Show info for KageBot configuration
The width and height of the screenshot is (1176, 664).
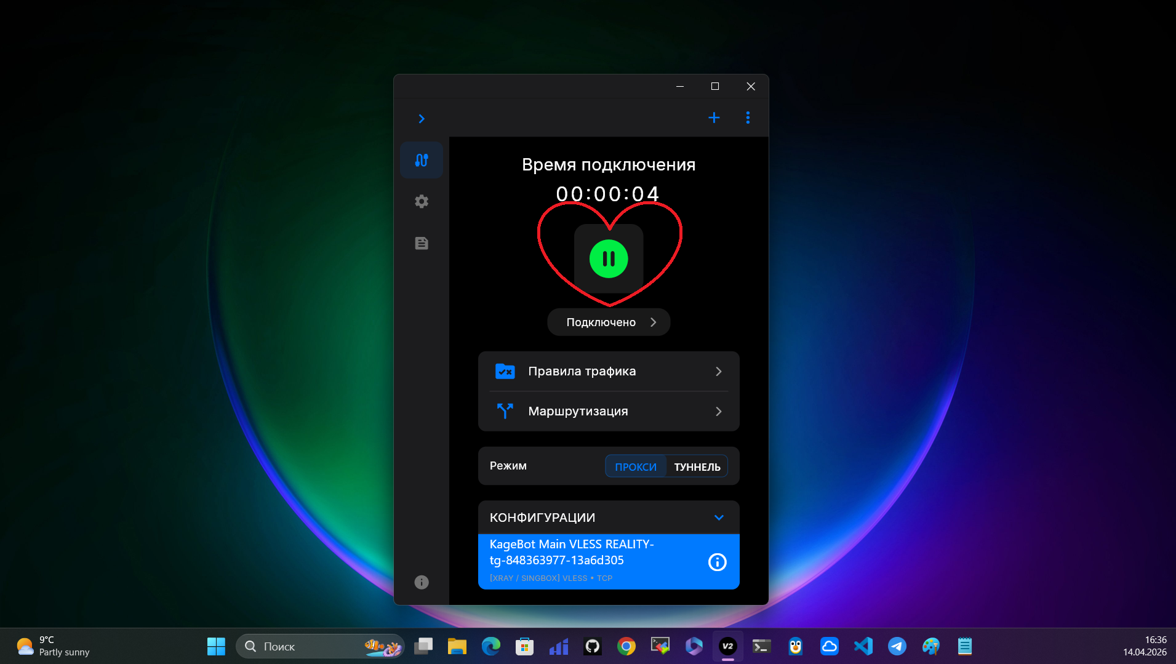717,562
